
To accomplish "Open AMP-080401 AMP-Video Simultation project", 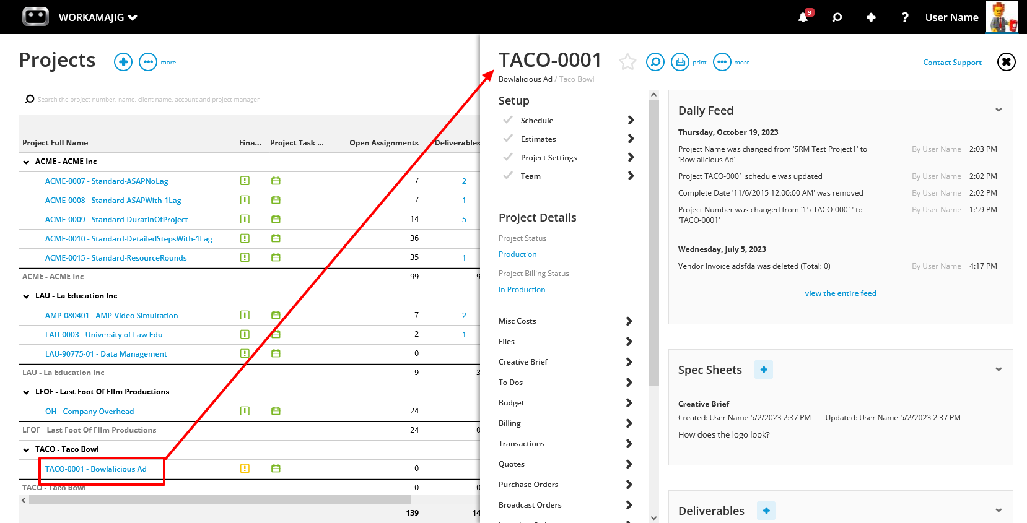I will (111, 316).
